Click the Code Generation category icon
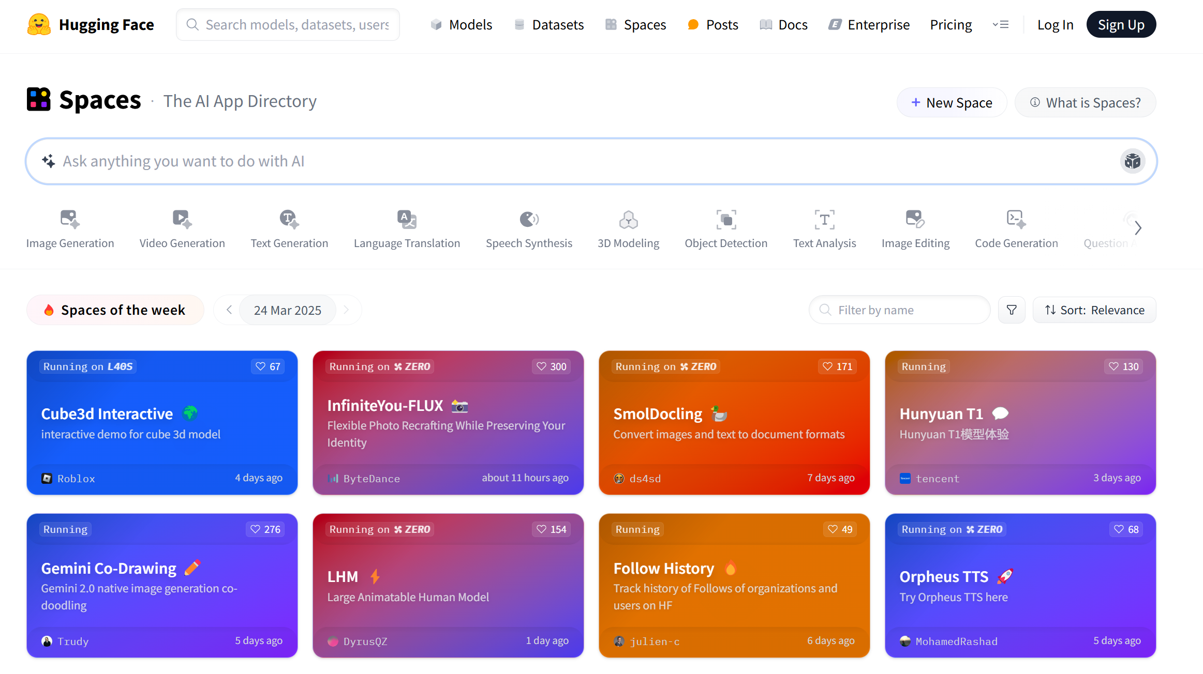1203x674 pixels. 1016,219
